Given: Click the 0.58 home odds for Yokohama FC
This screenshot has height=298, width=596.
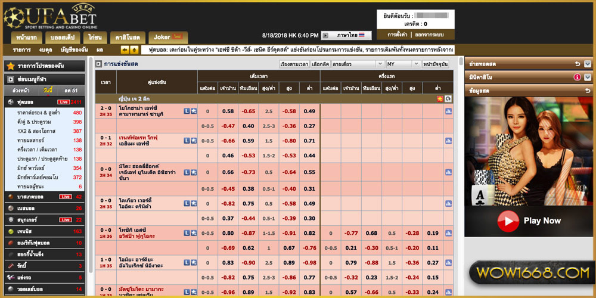Looking at the screenshot, I should pyautogui.click(x=228, y=111).
